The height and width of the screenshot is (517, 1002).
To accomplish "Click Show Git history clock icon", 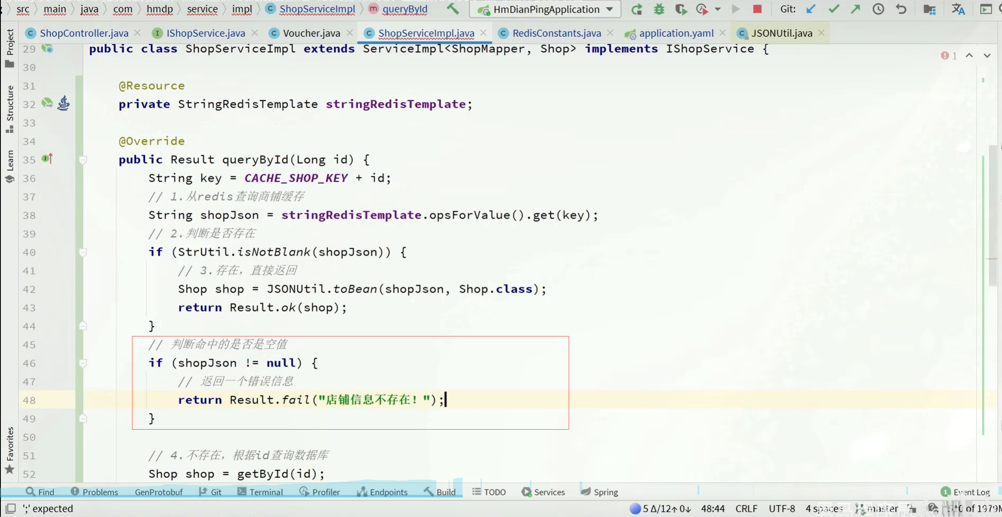I will point(878,9).
